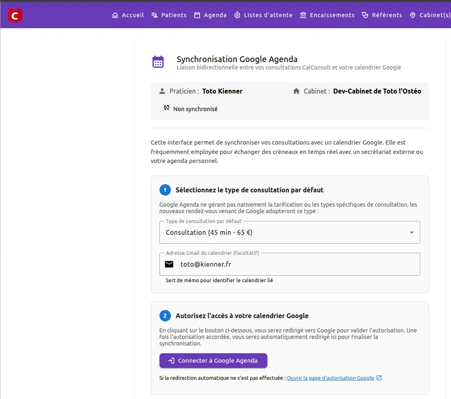Screen dimensions: 451x399
Task: Click the subtitle Liaison bidirectionnelle text
Action: click(x=289, y=67)
